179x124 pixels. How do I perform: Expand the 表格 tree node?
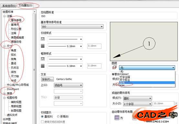pyautogui.click(x=5, y=93)
